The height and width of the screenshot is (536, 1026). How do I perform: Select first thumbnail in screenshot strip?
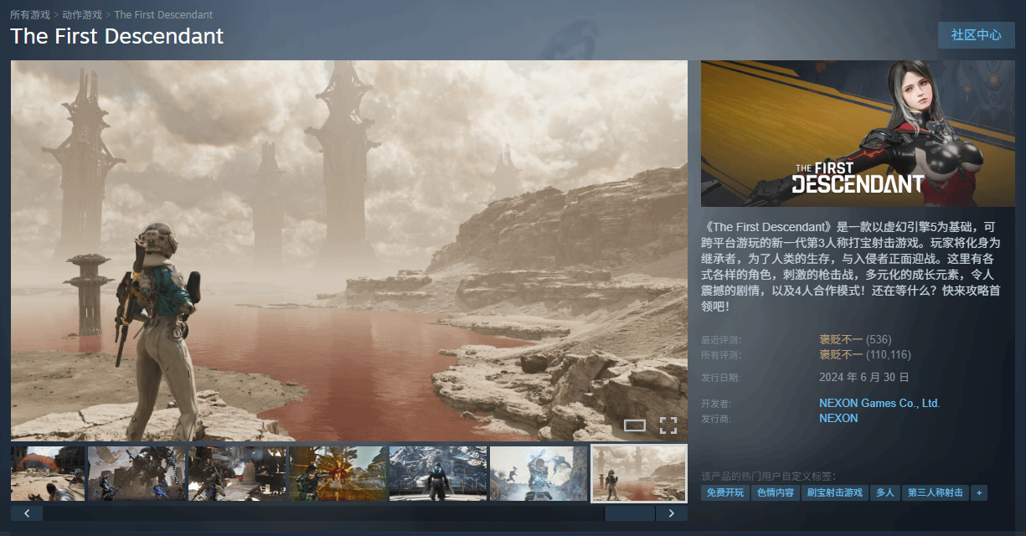click(48, 473)
